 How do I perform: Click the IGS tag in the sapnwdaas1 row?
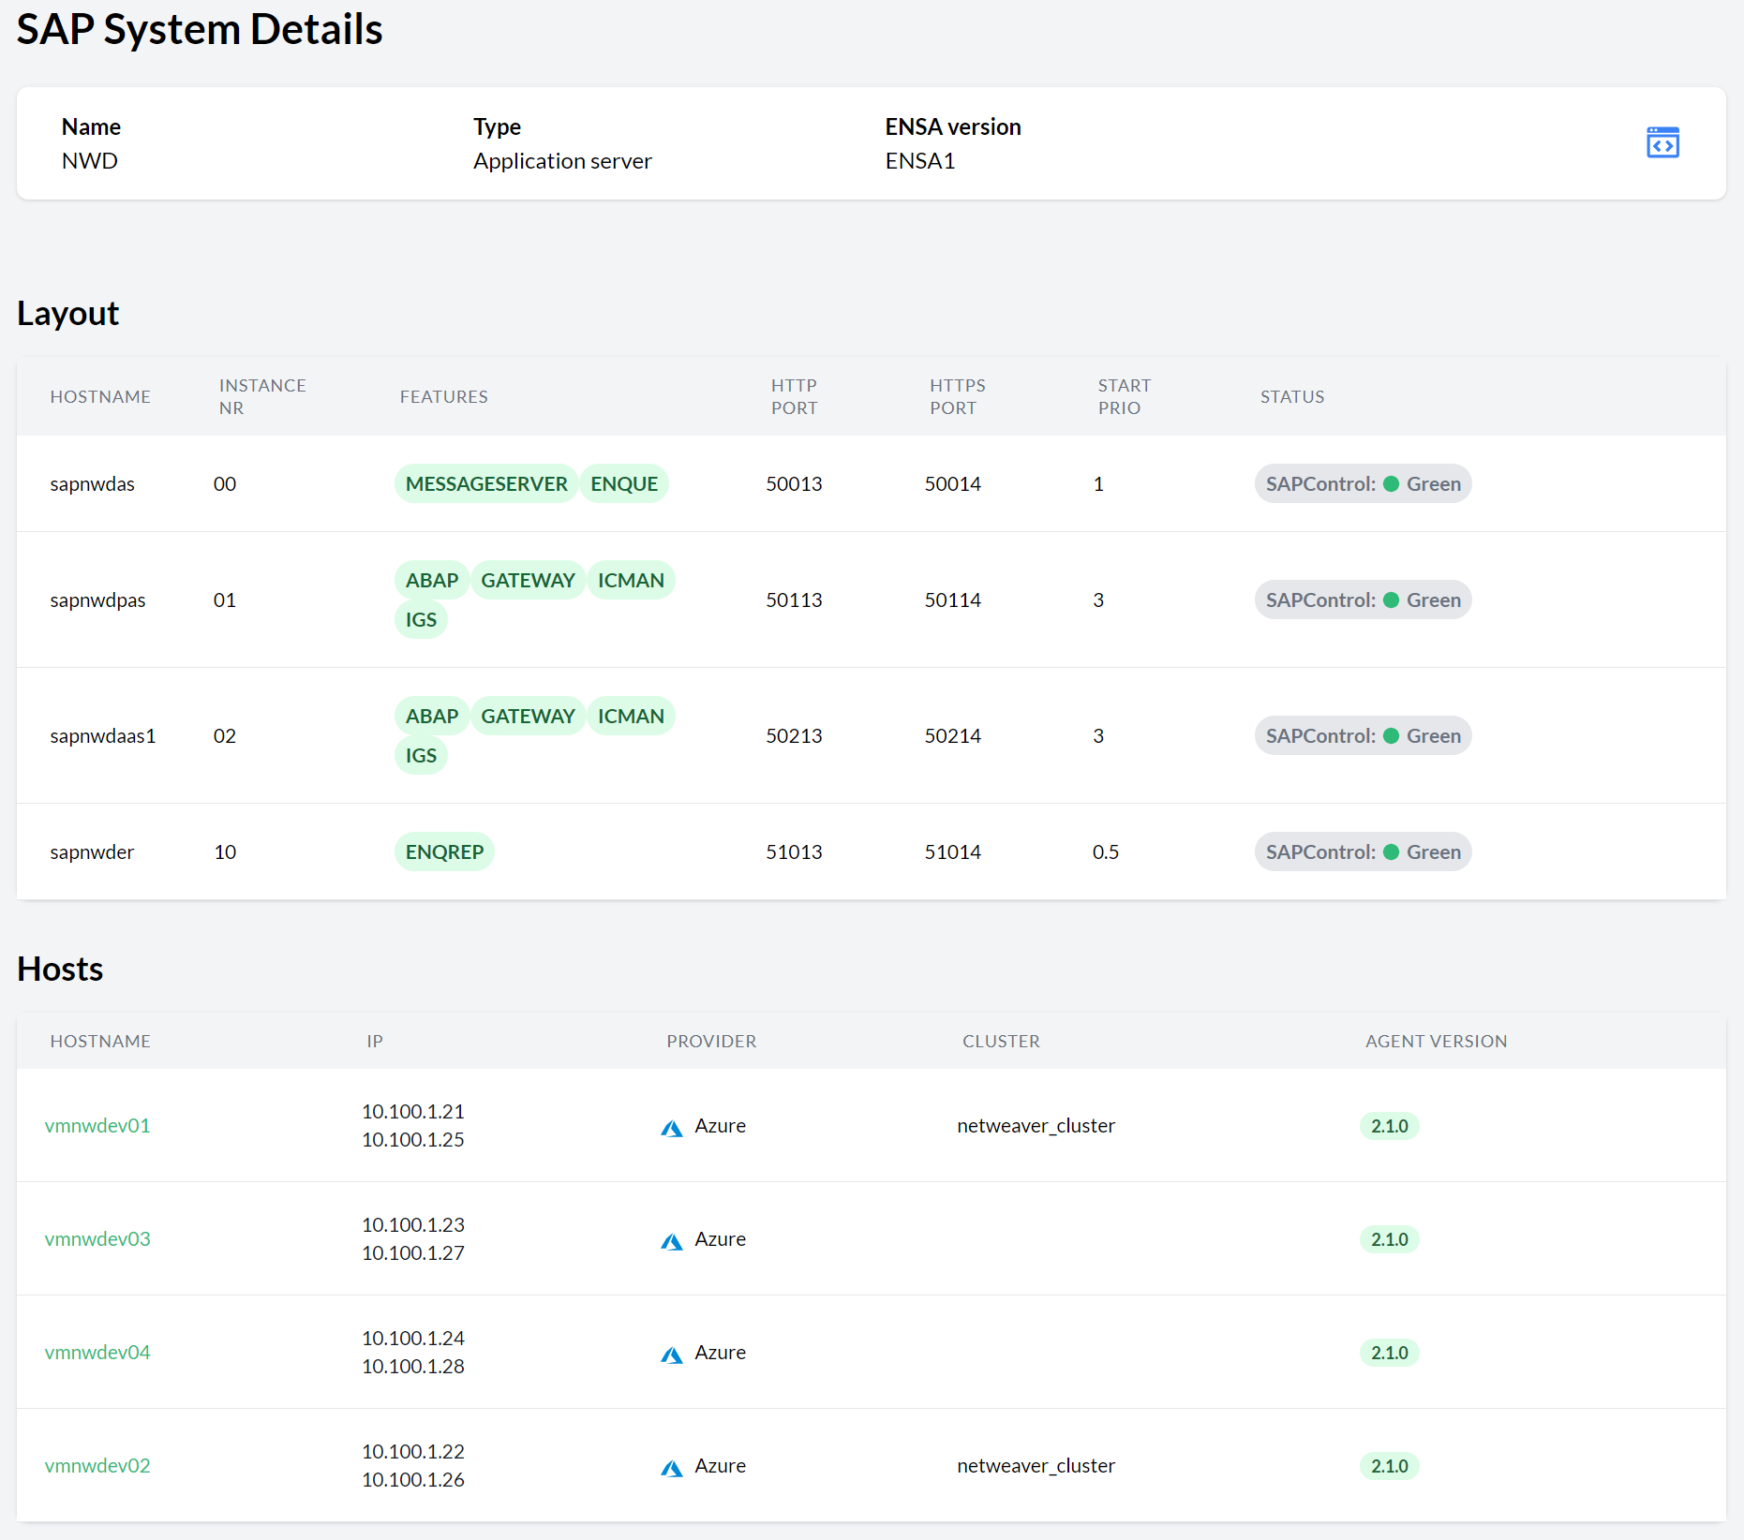point(421,756)
